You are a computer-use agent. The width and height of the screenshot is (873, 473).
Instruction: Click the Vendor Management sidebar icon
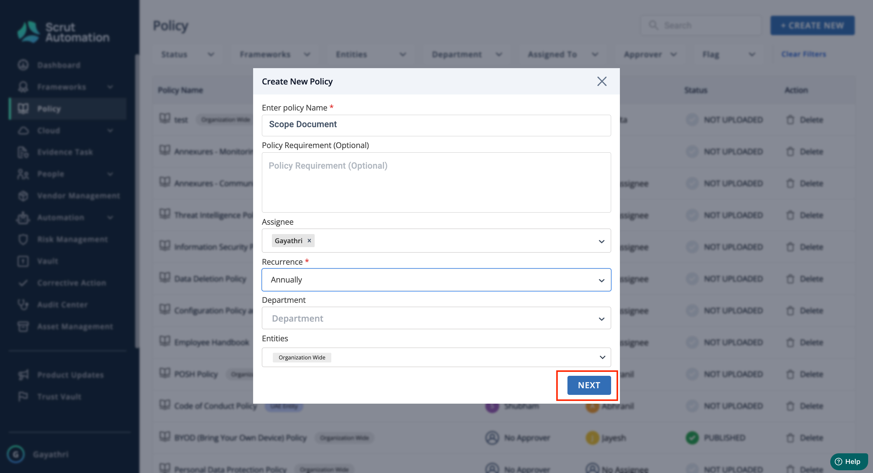23,196
